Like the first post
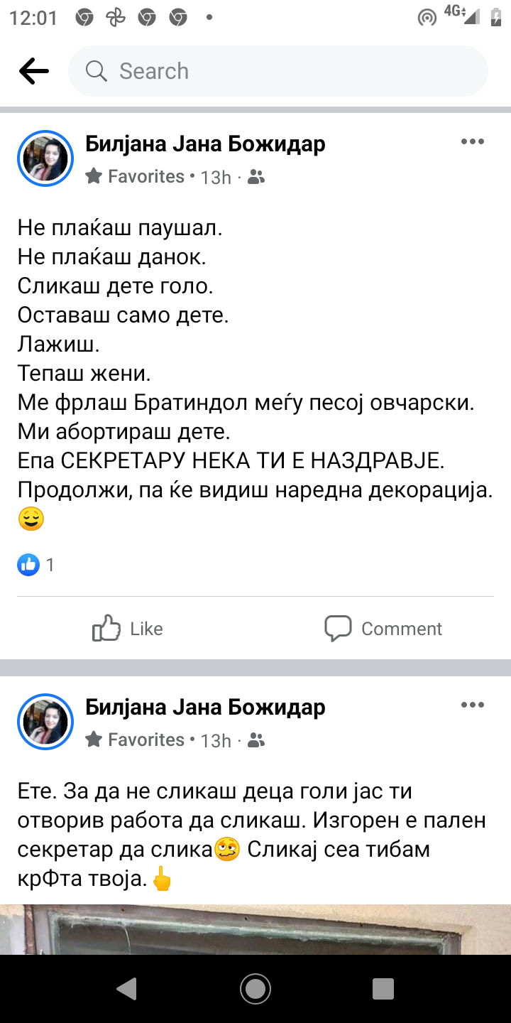The height and width of the screenshot is (1023, 511). click(x=128, y=629)
